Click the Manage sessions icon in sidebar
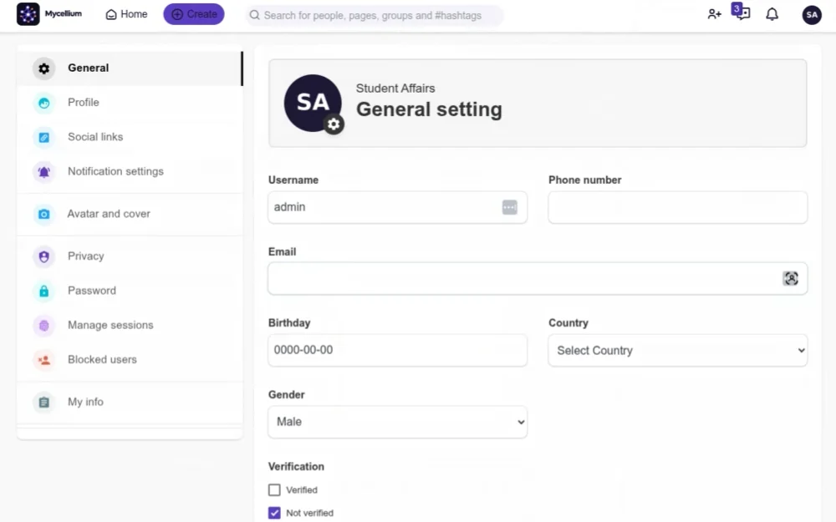 coord(44,326)
